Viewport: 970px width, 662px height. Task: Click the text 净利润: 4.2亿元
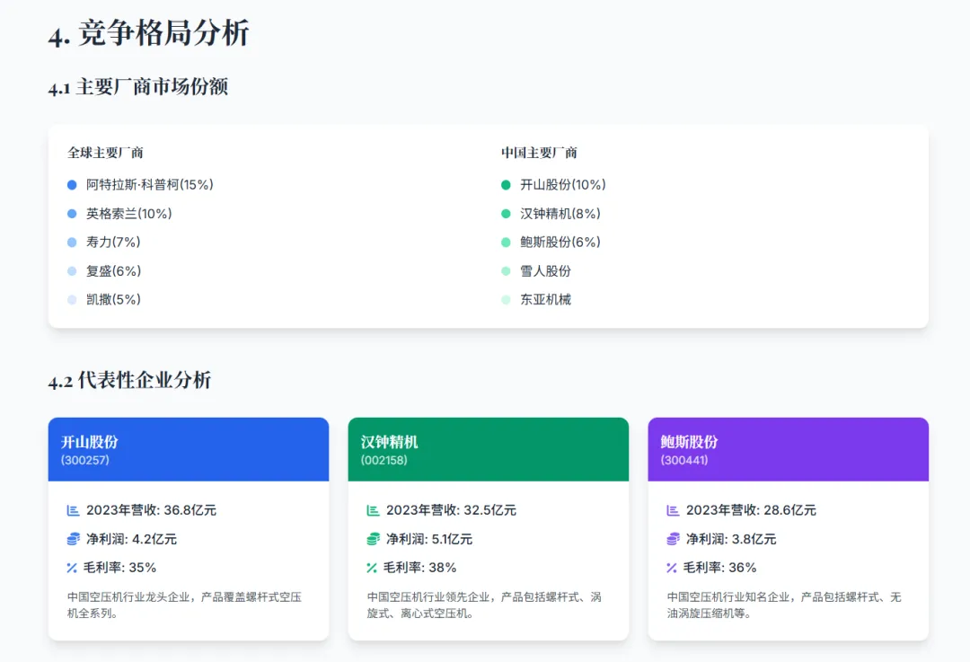click(132, 539)
